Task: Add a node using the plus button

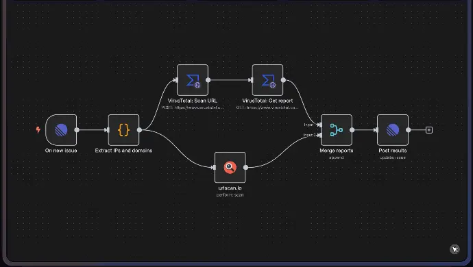Action: coord(429,130)
